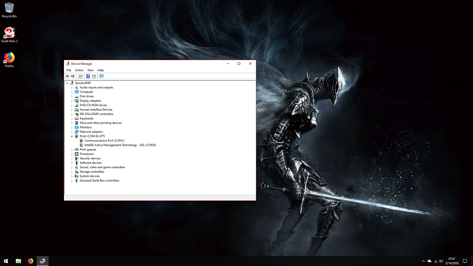The image size is (473, 266).
Task: Click the Scan for hardware changes toolbar icon
Action: click(x=101, y=76)
